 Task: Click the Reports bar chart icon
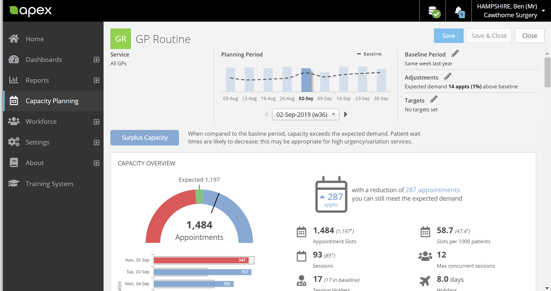pyautogui.click(x=14, y=80)
